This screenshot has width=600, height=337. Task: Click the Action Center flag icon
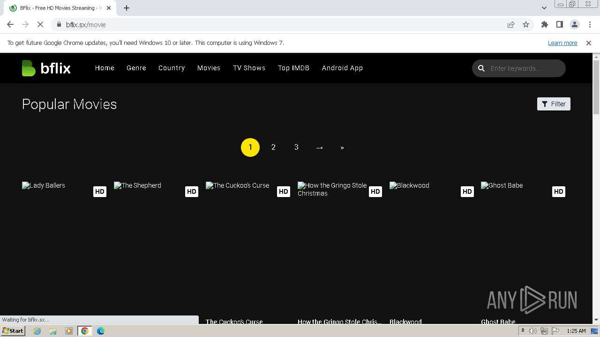(555, 331)
